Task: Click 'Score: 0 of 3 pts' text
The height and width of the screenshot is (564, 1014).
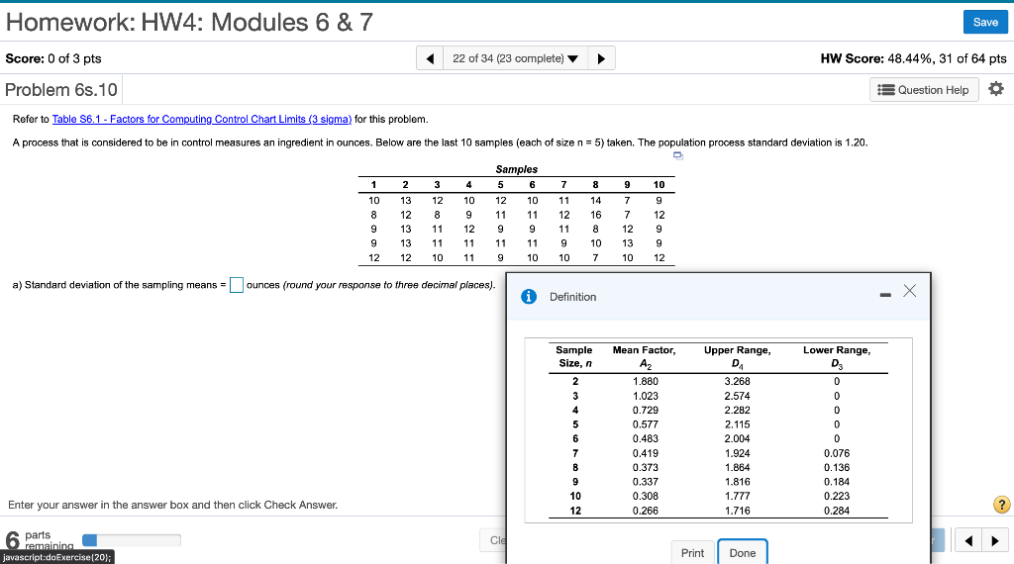Action: click(x=53, y=58)
